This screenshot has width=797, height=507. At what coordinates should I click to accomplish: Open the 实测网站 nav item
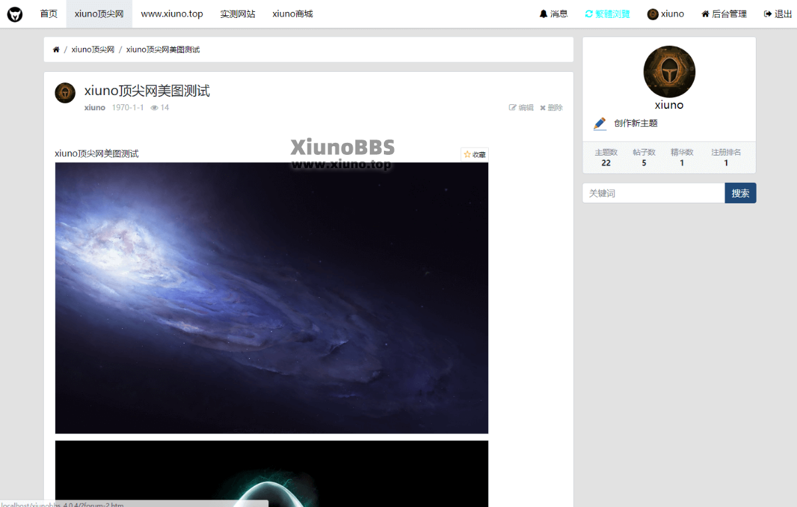pos(238,14)
